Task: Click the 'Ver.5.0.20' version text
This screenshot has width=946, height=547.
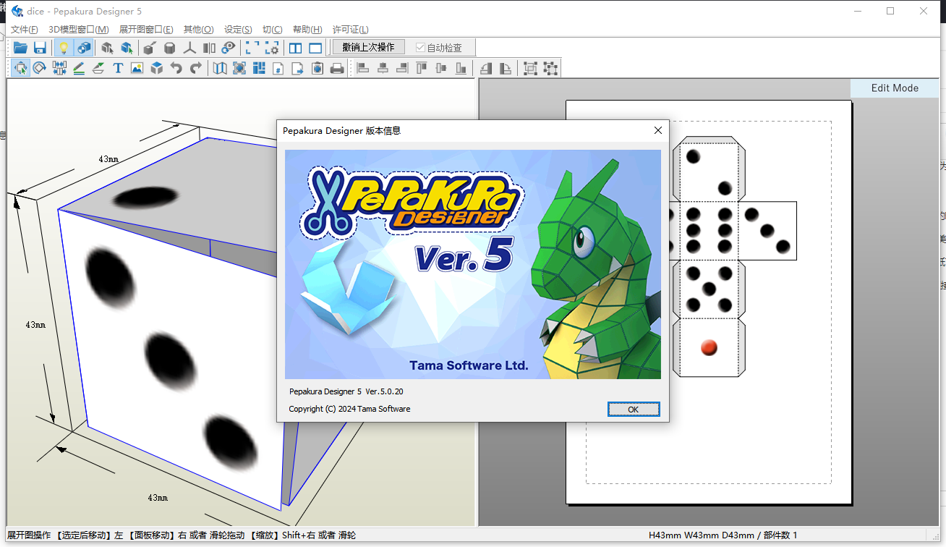Action: 384,391
